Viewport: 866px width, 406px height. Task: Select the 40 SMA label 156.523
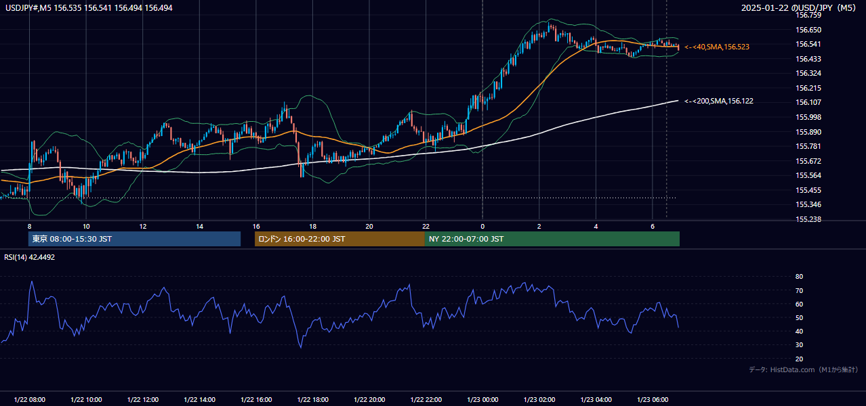pyautogui.click(x=717, y=47)
